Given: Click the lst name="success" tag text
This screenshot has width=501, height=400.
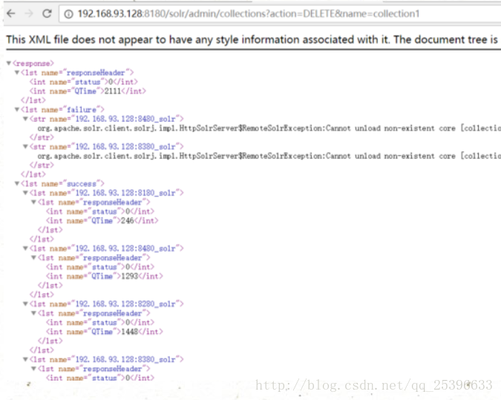Looking at the screenshot, I should (x=62, y=183).
